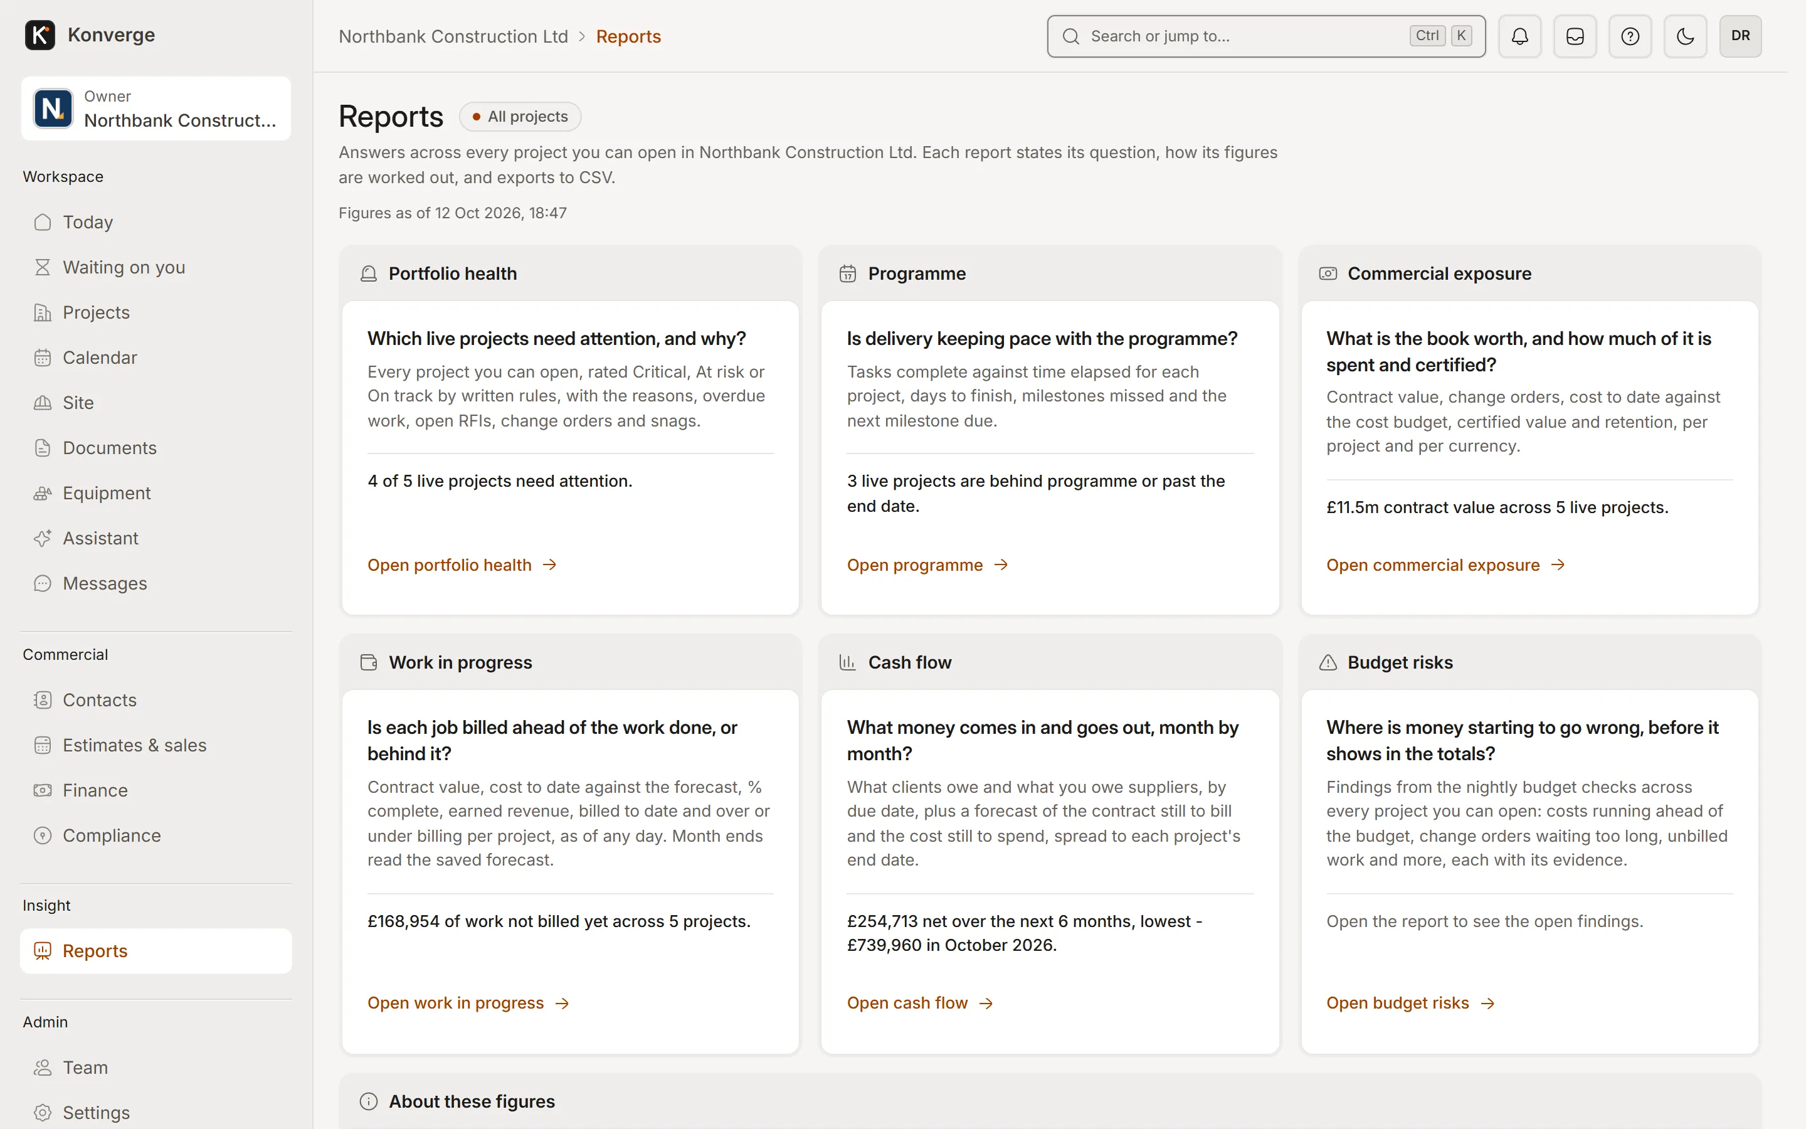The width and height of the screenshot is (1806, 1129).
Task: Open the Calendar page
Action: (x=156, y=358)
